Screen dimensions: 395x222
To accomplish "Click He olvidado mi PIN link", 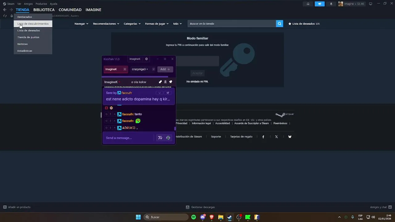I will [x=197, y=82].
